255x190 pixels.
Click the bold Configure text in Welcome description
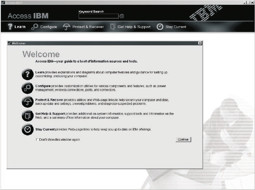point(43,86)
